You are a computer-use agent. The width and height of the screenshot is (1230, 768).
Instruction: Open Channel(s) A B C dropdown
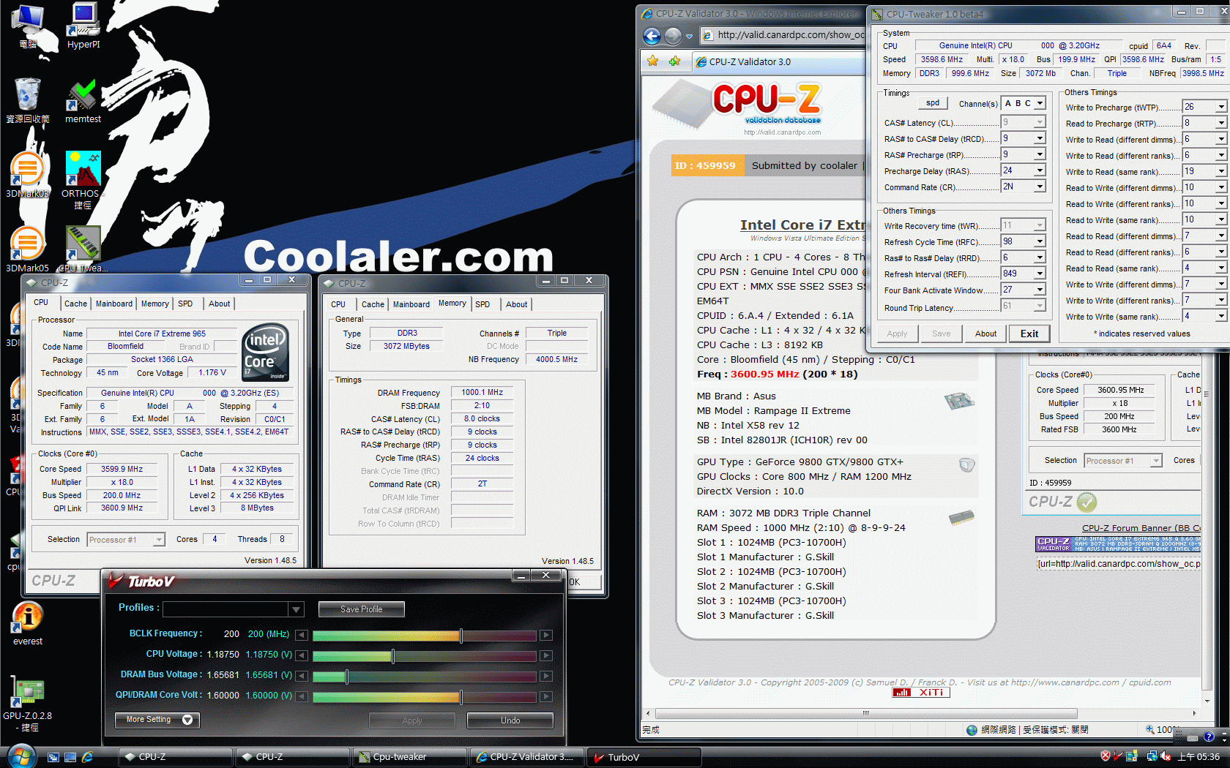[x=1040, y=103]
